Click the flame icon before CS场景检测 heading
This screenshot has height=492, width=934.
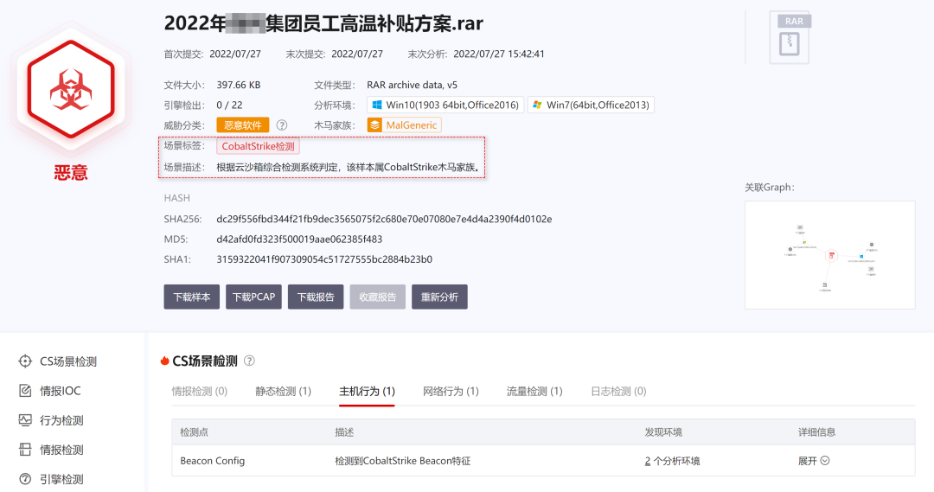[165, 361]
